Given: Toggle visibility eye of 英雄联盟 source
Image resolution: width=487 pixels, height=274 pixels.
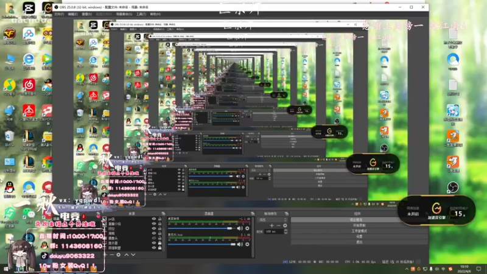Looking at the screenshot, I should tap(154, 248).
